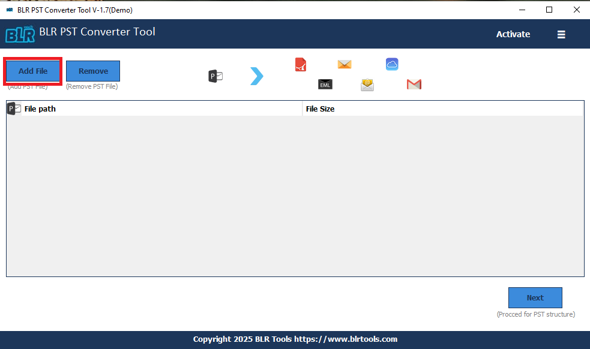Click the BLR logo in the header

click(x=20, y=34)
